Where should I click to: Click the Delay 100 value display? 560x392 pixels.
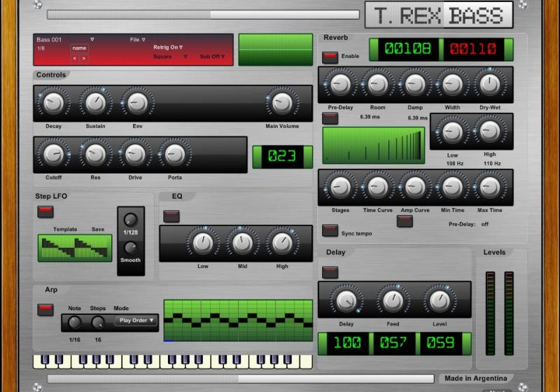347,344
